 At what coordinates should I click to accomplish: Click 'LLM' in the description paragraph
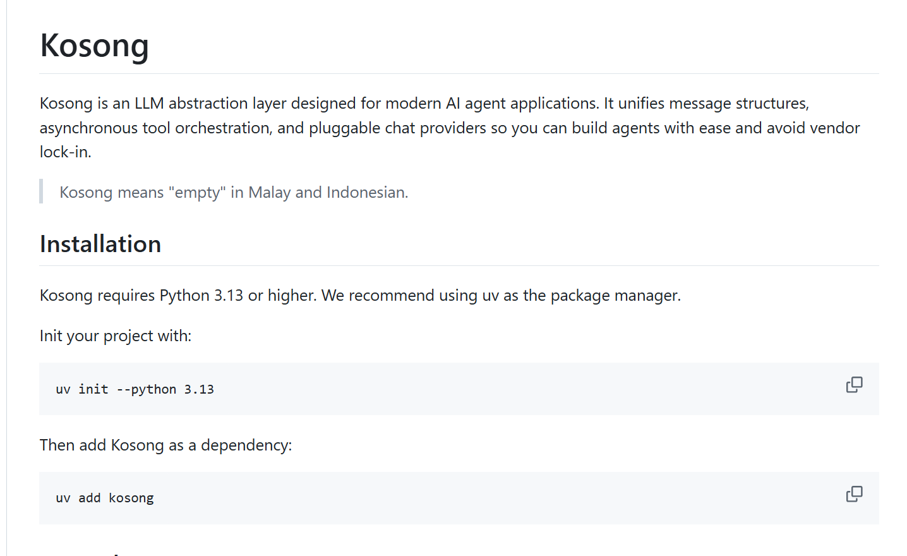coord(149,103)
